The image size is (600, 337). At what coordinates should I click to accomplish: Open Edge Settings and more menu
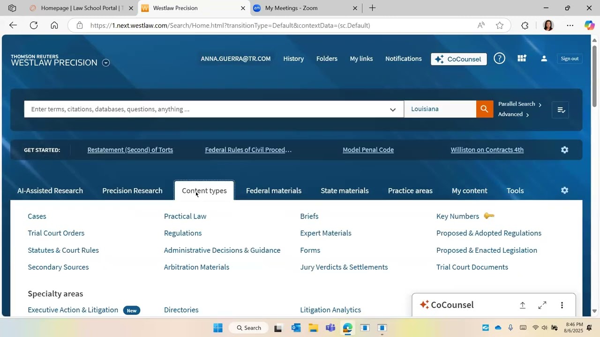[x=570, y=25]
